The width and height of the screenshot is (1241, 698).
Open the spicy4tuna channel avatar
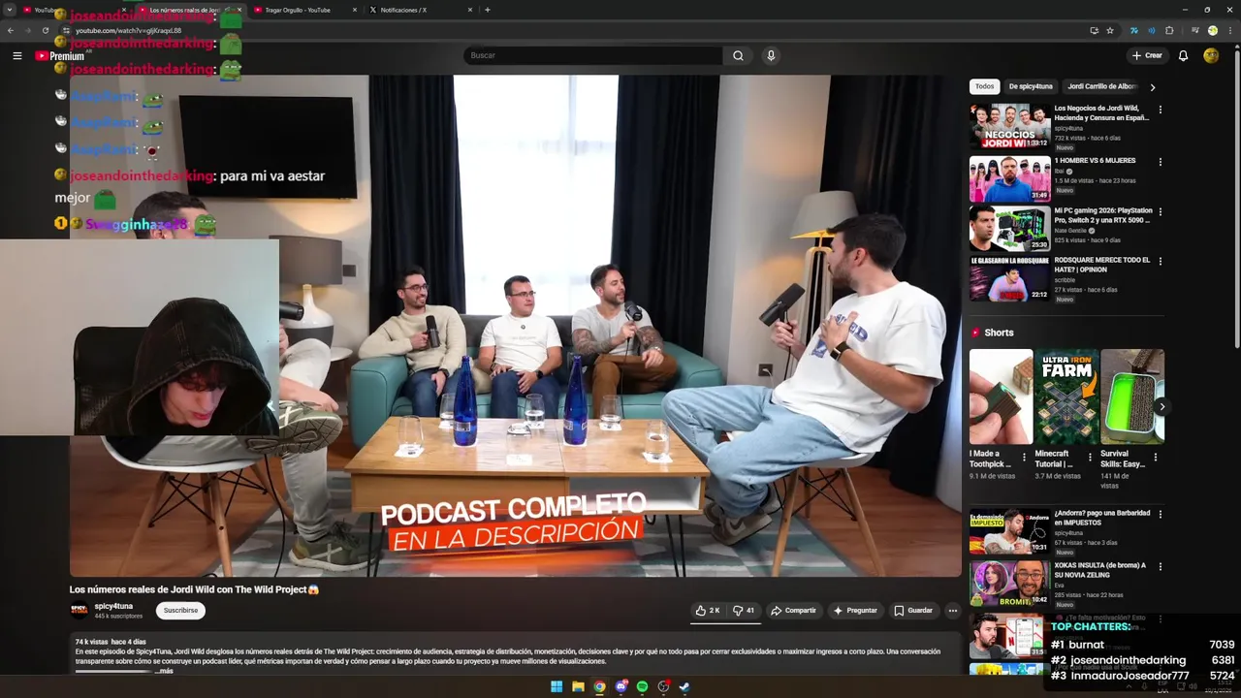click(79, 611)
